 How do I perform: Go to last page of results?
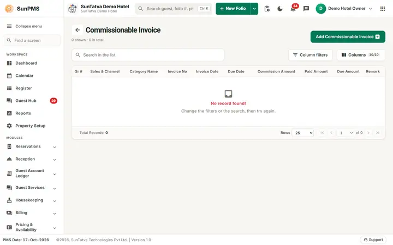point(378,133)
